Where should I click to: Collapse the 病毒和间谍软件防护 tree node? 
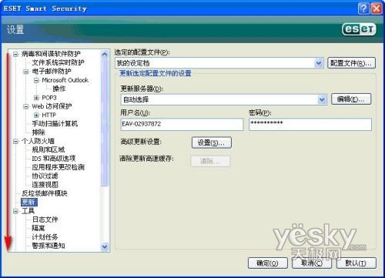15,54
